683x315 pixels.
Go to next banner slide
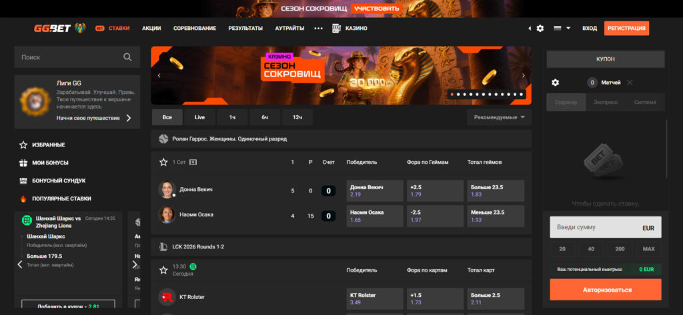point(524,75)
